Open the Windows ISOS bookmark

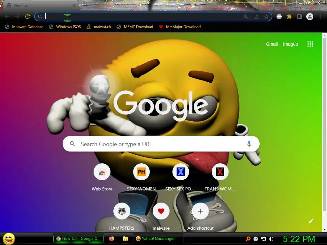coord(65,27)
